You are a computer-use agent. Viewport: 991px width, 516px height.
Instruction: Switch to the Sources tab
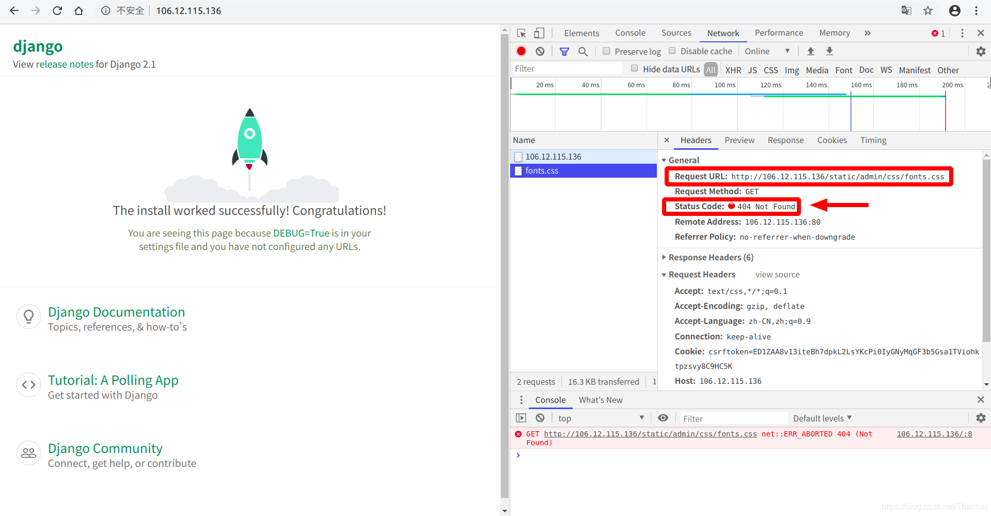tap(676, 33)
